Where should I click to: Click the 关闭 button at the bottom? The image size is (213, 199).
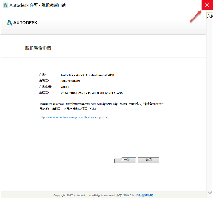(x=148, y=160)
